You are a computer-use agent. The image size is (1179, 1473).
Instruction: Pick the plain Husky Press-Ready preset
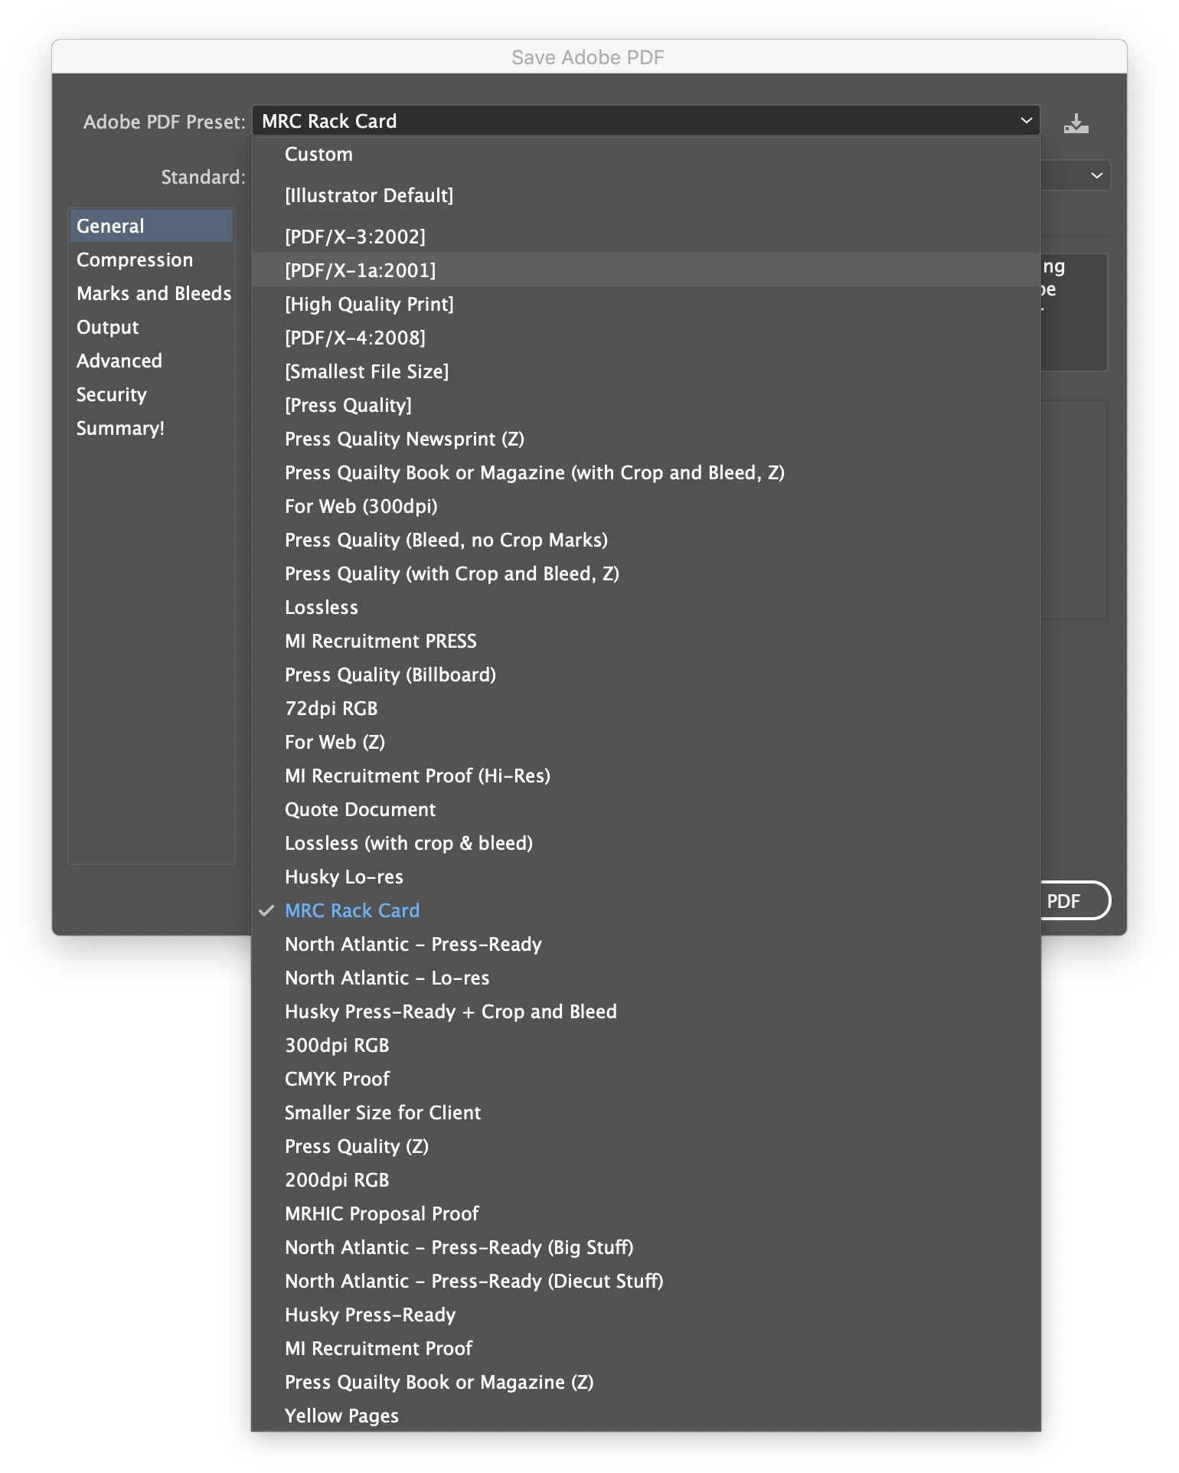pyautogui.click(x=646, y=1315)
